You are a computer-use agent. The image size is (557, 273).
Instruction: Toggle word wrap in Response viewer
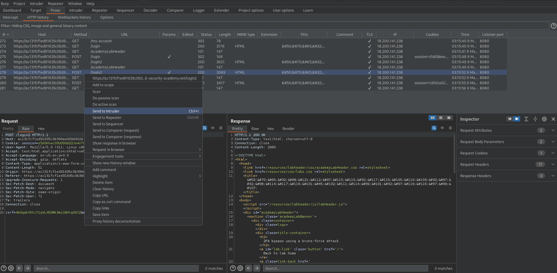434,128
